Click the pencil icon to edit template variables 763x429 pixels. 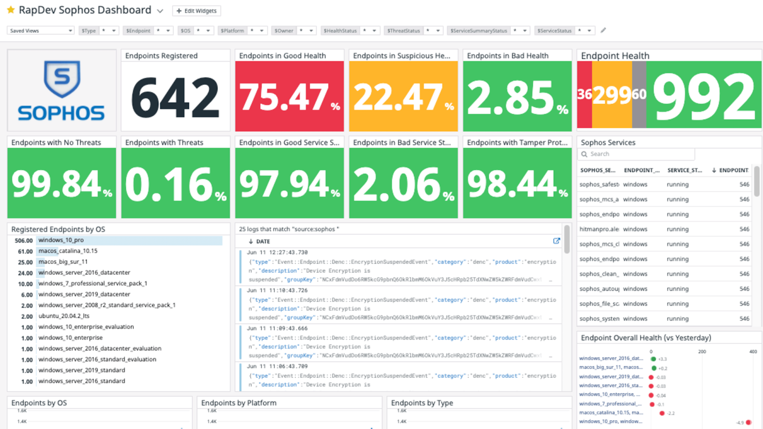pos(603,31)
